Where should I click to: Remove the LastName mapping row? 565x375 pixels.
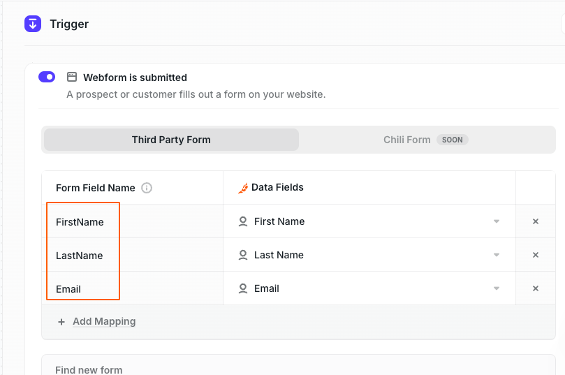[x=536, y=255]
